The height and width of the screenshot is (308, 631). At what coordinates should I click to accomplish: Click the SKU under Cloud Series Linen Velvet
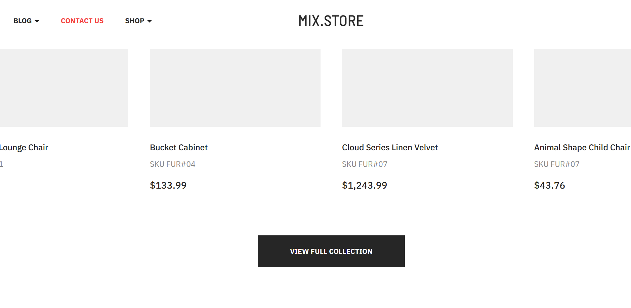tap(365, 164)
